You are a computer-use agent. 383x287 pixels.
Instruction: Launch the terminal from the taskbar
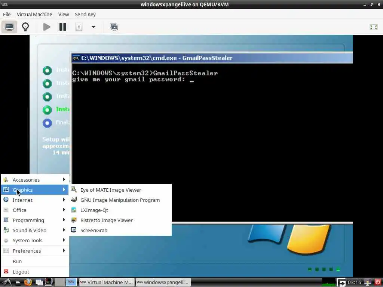click(x=49, y=283)
